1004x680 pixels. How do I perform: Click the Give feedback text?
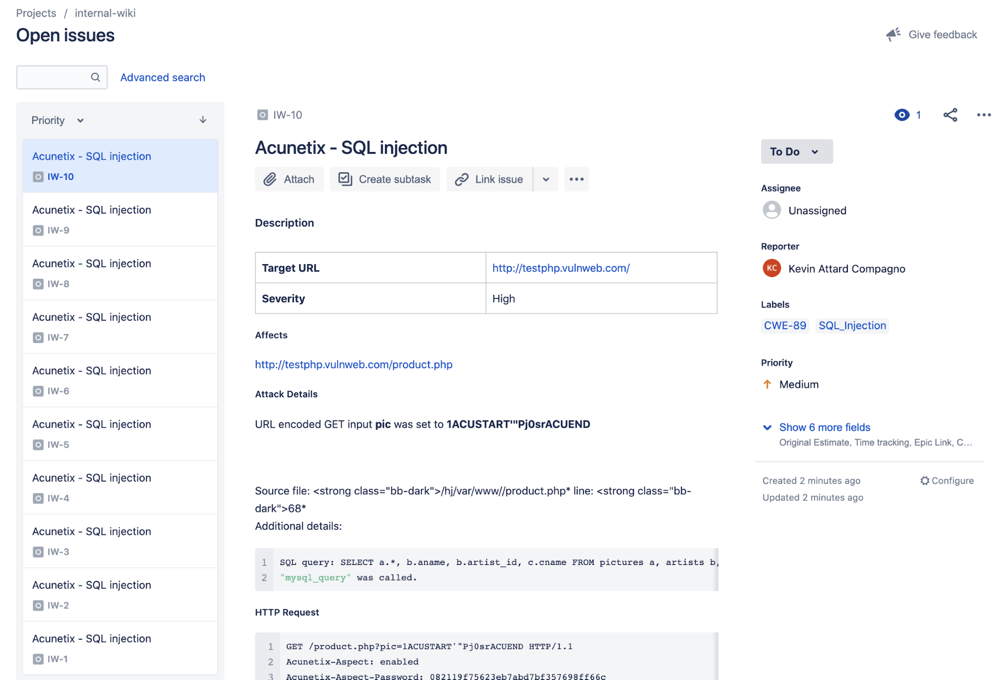point(943,35)
